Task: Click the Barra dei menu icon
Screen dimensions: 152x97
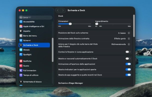Action: tap(21, 36)
